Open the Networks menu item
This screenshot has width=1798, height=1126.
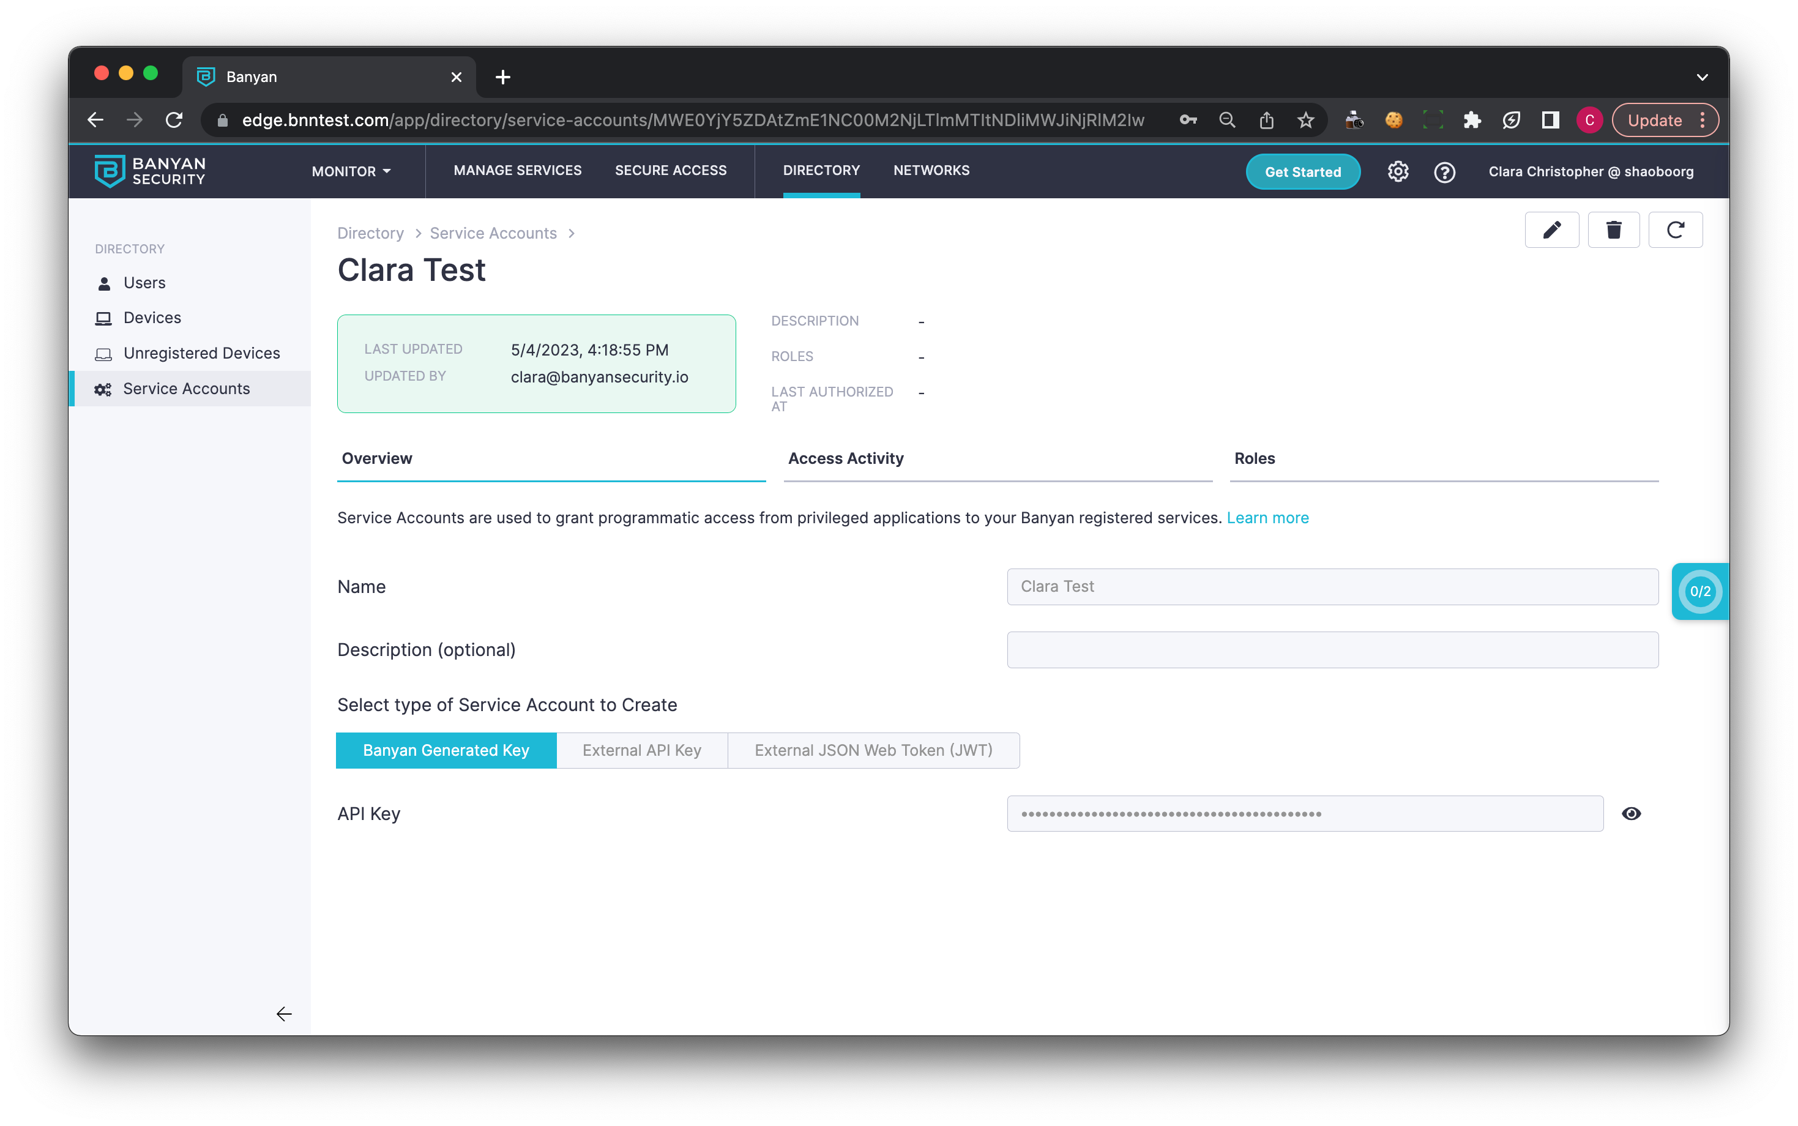click(x=931, y=171)
